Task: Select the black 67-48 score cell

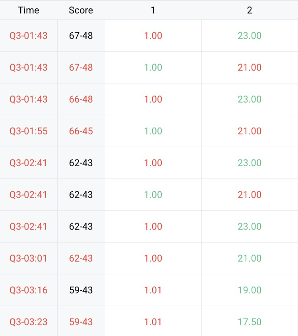Action: 81,36
